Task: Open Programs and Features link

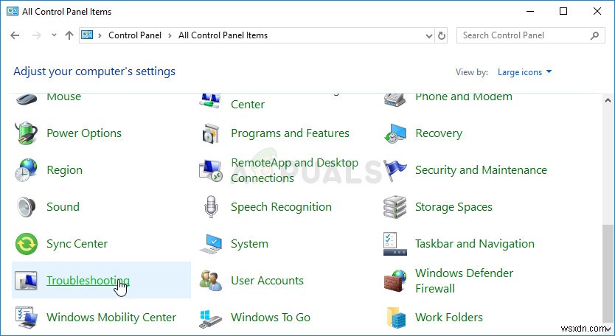Action: [x=290, y=133]
